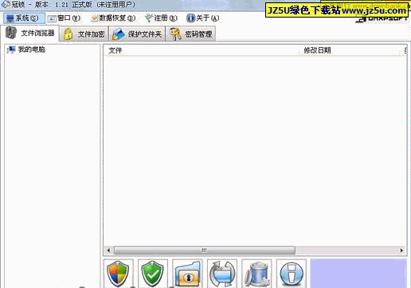Click the recycle bin icon

click(256, 274)
